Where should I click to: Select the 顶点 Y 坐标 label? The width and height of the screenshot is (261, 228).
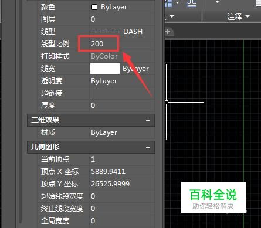(60, 184)
